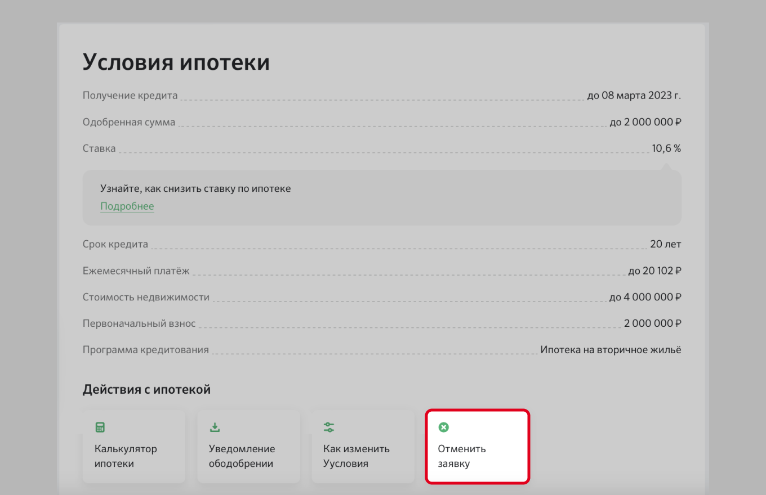Click the download icon on the notification card
This screenshot has height=495, width=766.
coord(215,427)
